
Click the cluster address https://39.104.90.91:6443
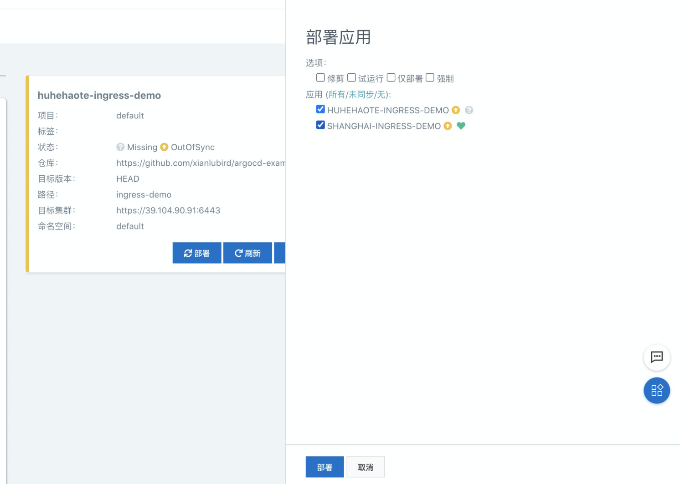(168, 210)
